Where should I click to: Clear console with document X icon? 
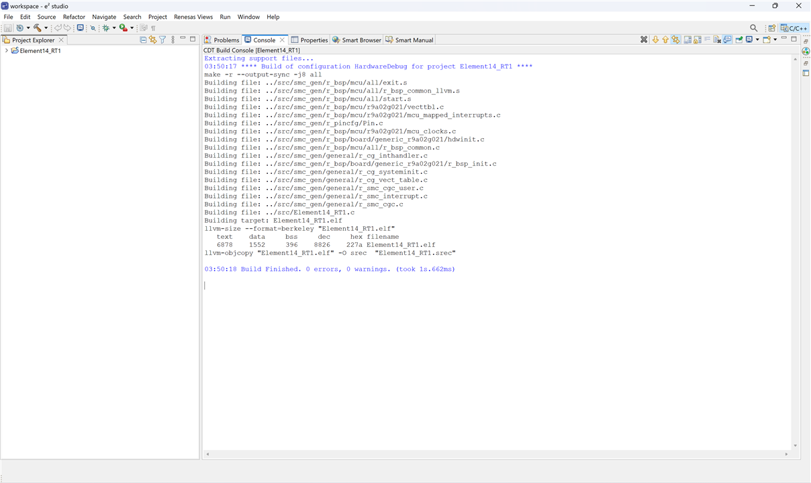[x=717, y=40]
